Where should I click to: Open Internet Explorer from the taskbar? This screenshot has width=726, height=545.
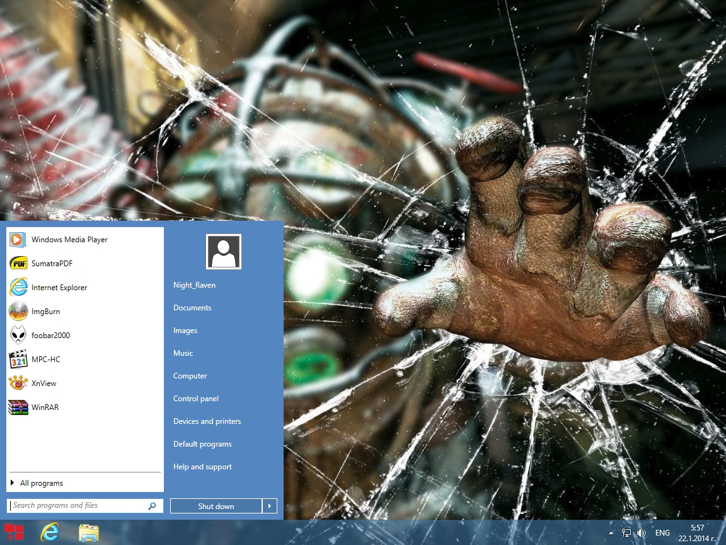50,532
